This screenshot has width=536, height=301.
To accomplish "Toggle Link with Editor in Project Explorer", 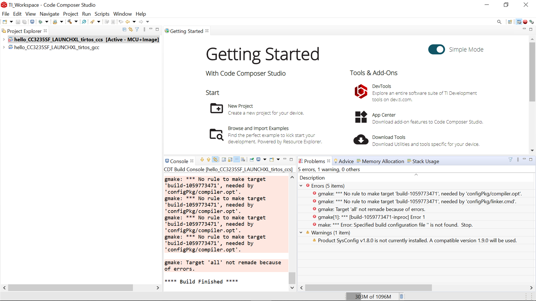I will pos(131,30).
